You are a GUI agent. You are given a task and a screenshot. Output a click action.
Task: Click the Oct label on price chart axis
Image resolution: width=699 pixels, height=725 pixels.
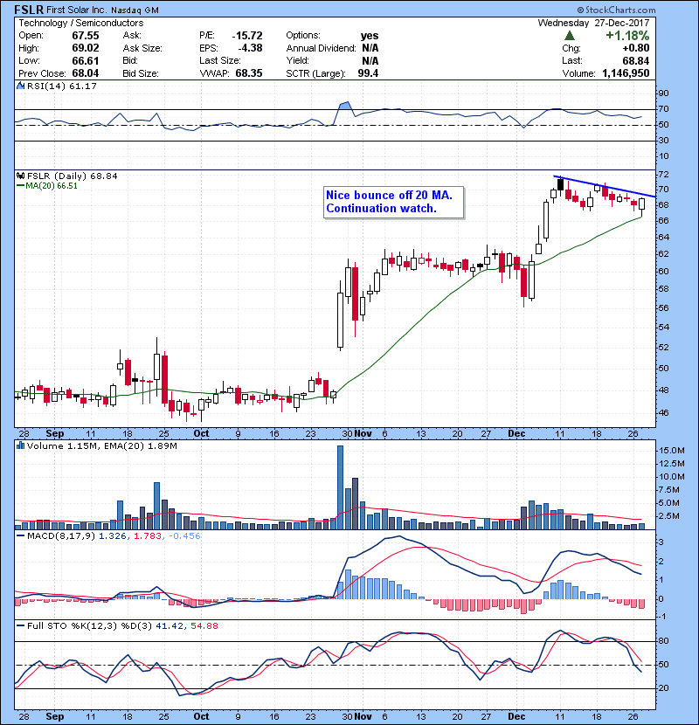(201, 434)
